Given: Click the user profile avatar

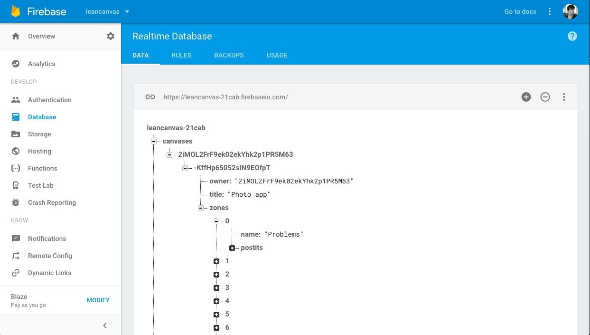Looking at the screenshot, I should pos(570,11).
